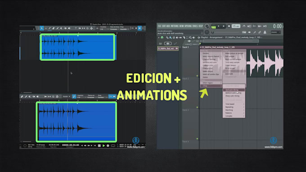The height and width of the screenshot is (172, 306).
Task: Expand Time based in the Chop submenu
Action: pos(234,104)
